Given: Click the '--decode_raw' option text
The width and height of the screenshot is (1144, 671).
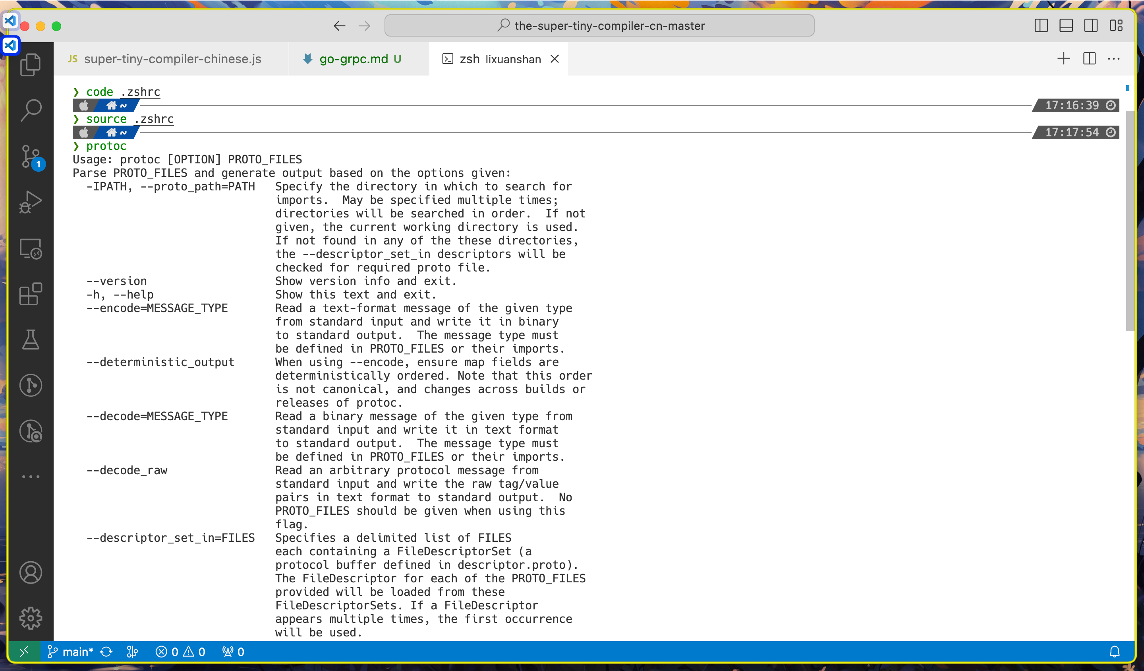Looking at the screenshot, I should [127, 470].
